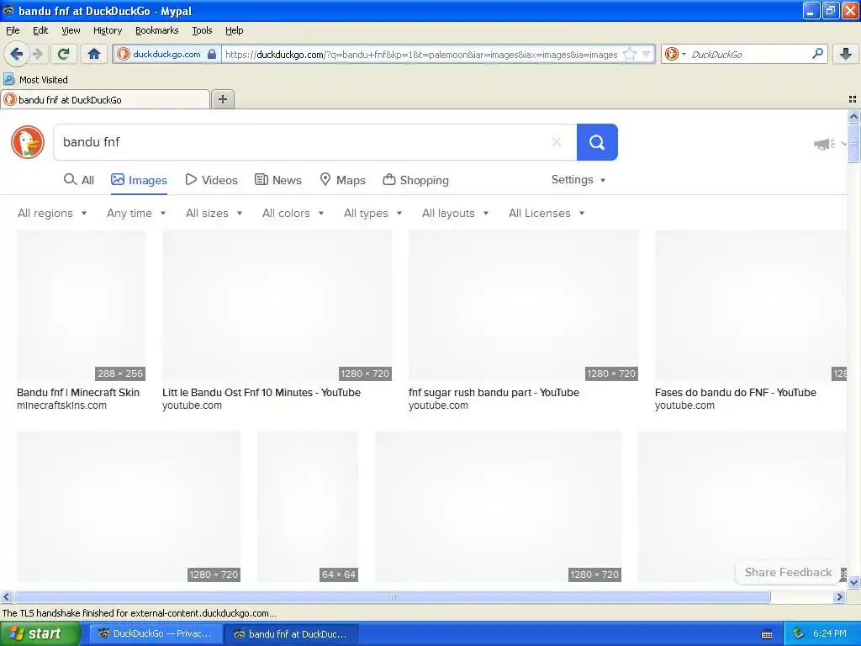
Task: Clear the search query with the X
Action: click(x=557, y=142)
